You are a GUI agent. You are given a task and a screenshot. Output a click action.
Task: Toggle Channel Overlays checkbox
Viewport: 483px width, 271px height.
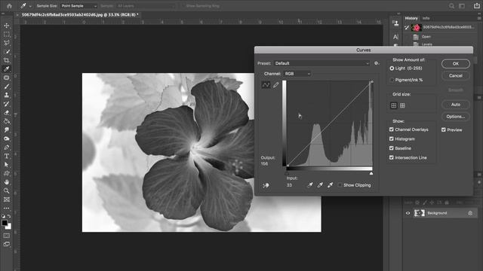[392, 129]
